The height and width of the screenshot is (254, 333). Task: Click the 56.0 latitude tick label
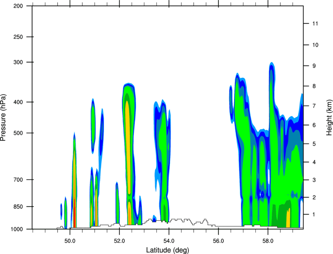pyautogui.click(x=219, y=241)
